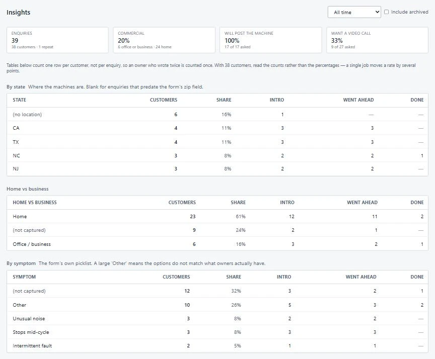Click WENT AHEAD header in state table
The height and width of the screenshot is (359, 435).
click(358, 100)
